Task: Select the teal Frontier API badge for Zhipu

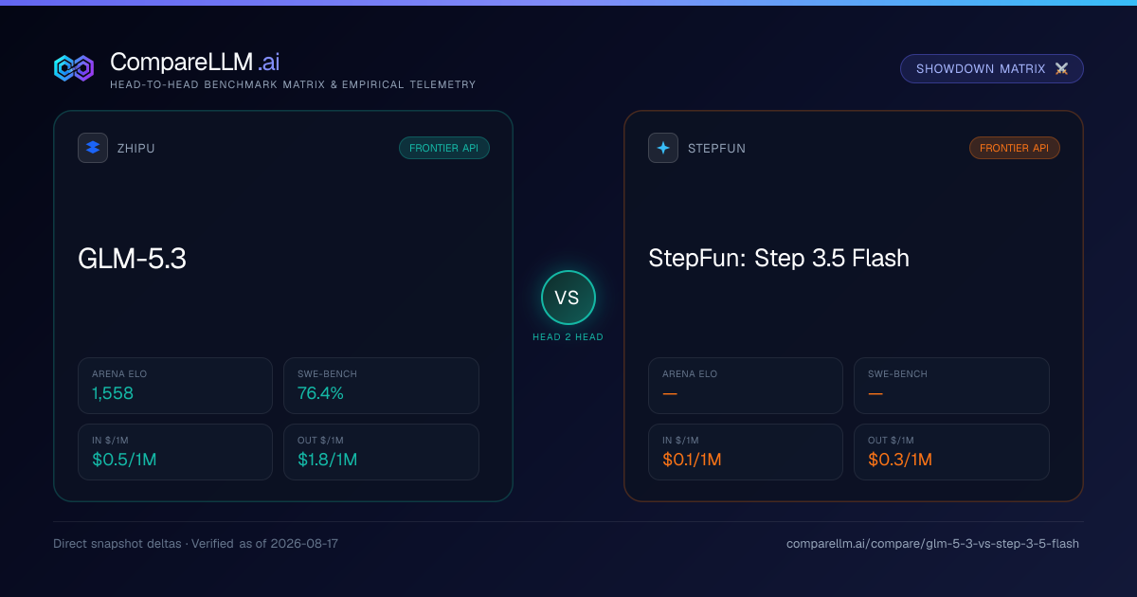Action: coord(444,148)
